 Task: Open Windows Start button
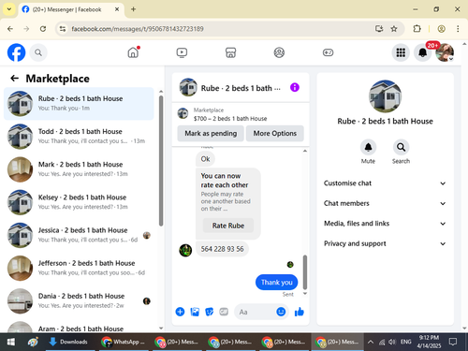[x=10, y=342]
